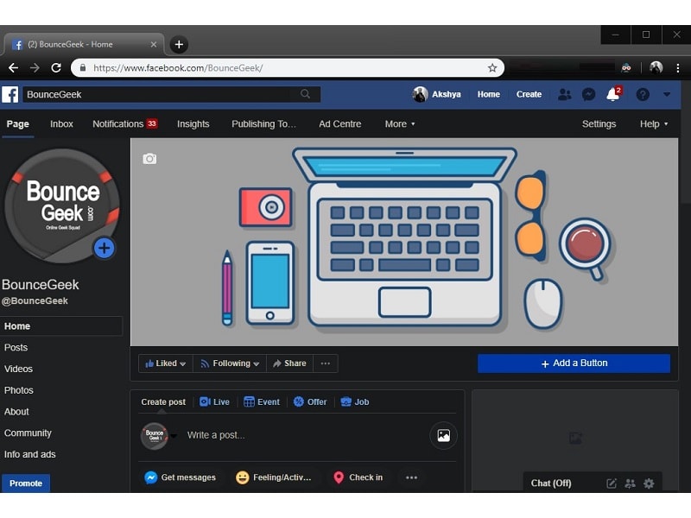
Task: Click the create group icon in Chat bar
Action: [631, 483]
